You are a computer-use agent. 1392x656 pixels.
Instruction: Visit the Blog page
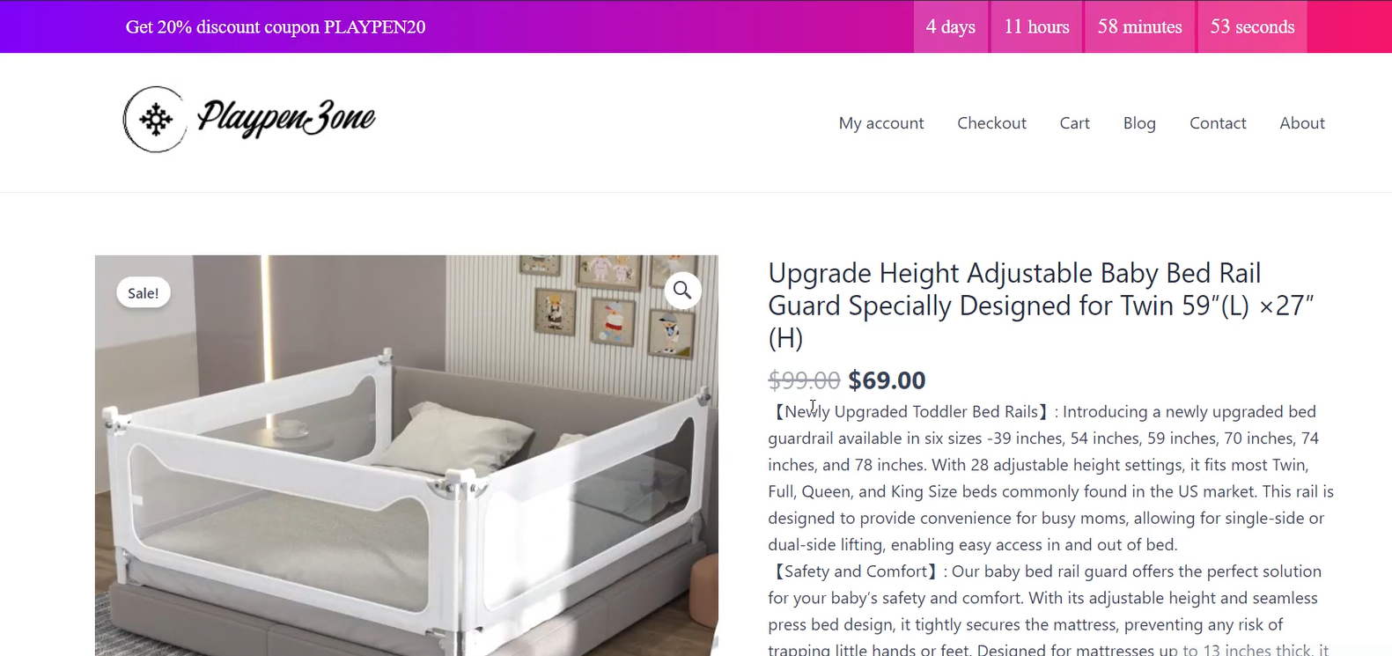pos(1139,123)
